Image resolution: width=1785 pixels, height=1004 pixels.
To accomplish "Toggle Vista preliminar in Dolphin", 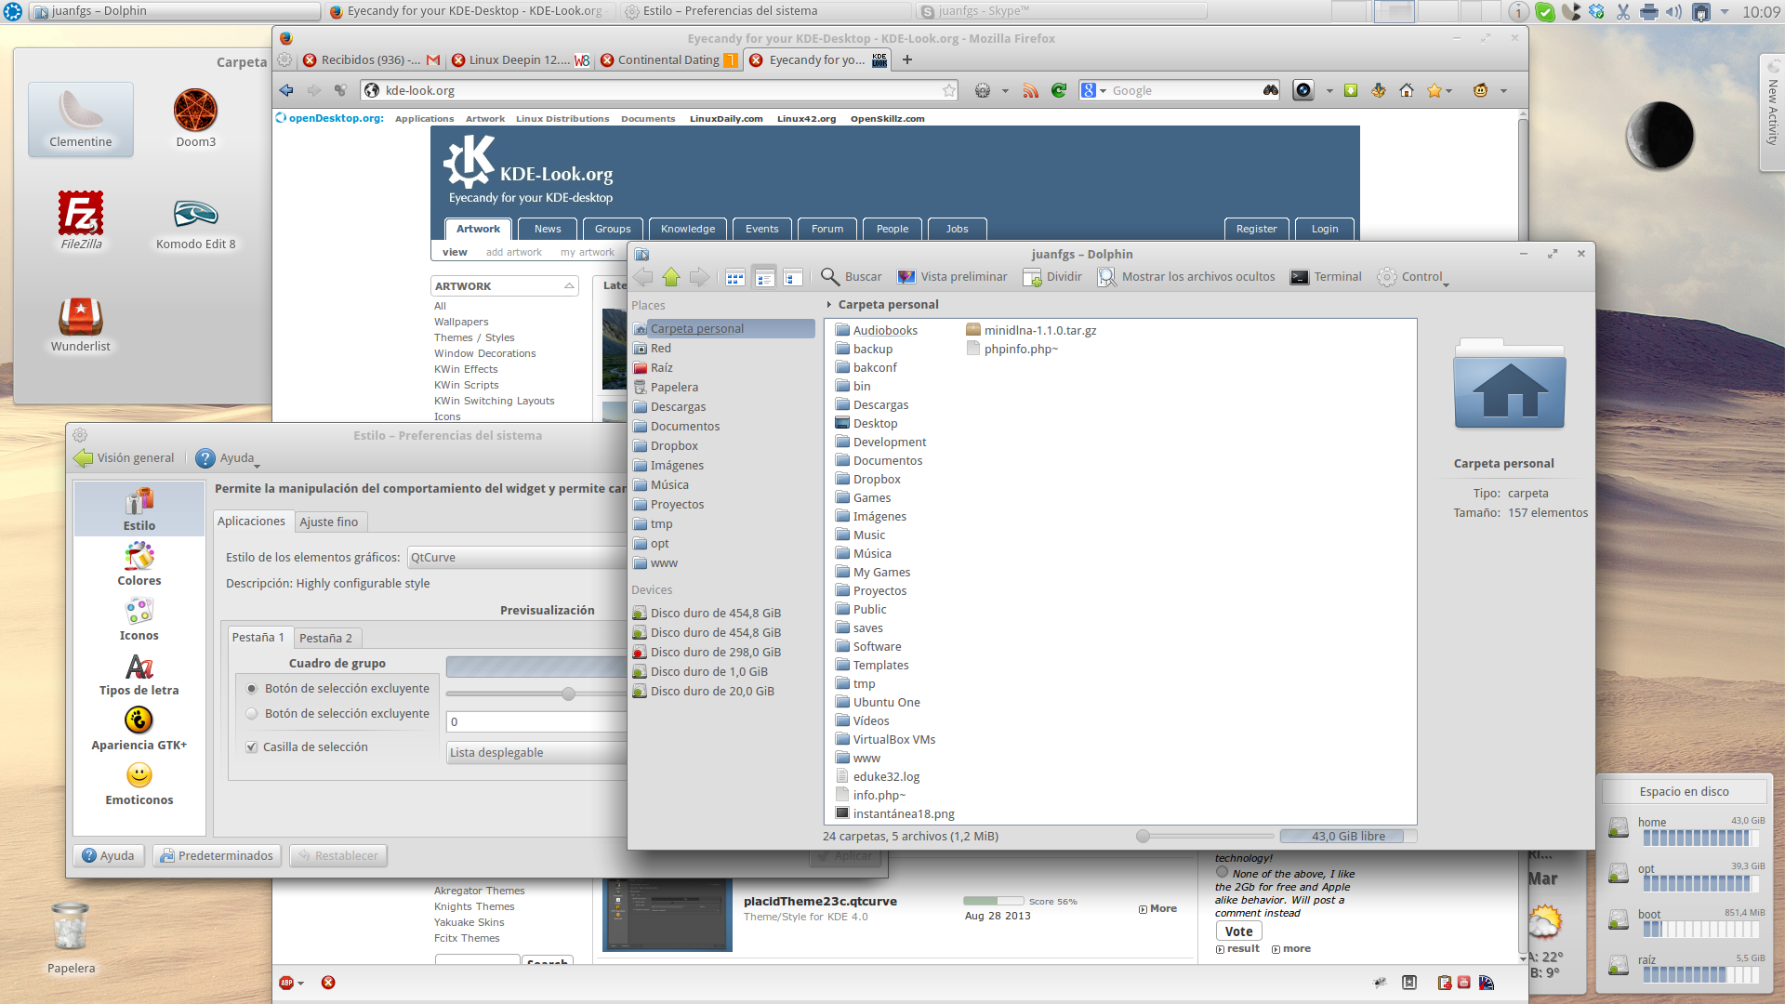I will (x=952, y=277).
